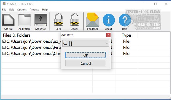Click the File type cell in Chr row

click(126, 53)
